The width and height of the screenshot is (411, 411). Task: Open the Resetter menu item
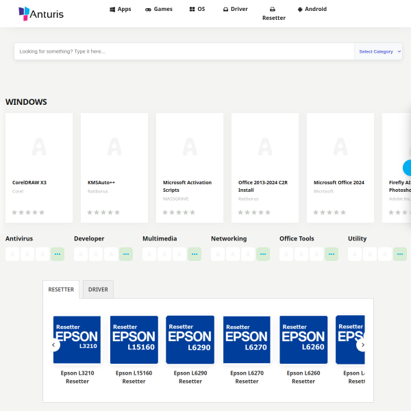(x=273, y=14)
